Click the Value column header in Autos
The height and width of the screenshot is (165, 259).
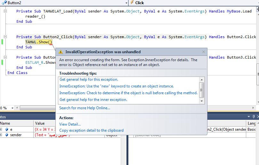click(40, 123)
